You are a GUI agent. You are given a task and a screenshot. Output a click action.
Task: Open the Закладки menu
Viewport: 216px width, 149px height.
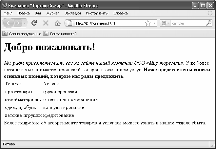73,13
